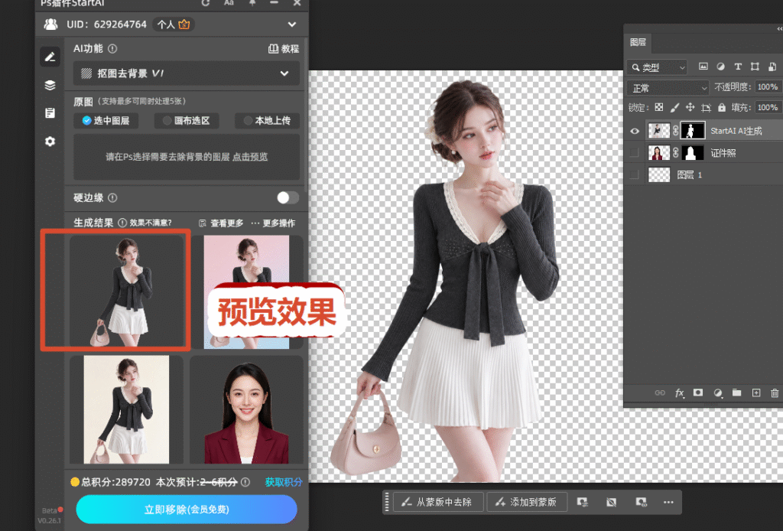Click 获取积分 link

click(284, 482)
